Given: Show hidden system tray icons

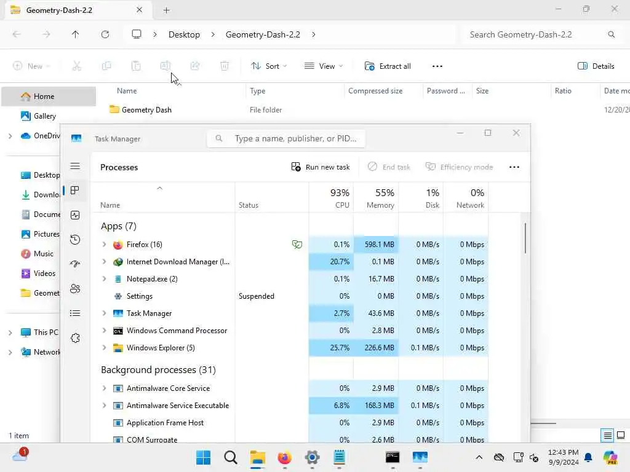Looking at the screenshot, I should click(x=479, y=457).
